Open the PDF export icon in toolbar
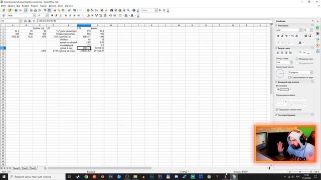The width and height of the screenshot is (321, 180). pos(31,10)
